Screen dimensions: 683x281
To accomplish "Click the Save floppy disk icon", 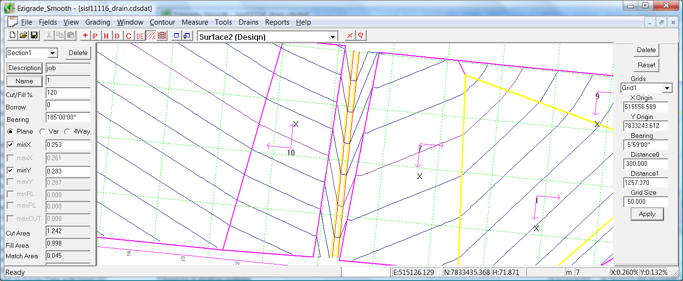I will (x=34, y=36).
